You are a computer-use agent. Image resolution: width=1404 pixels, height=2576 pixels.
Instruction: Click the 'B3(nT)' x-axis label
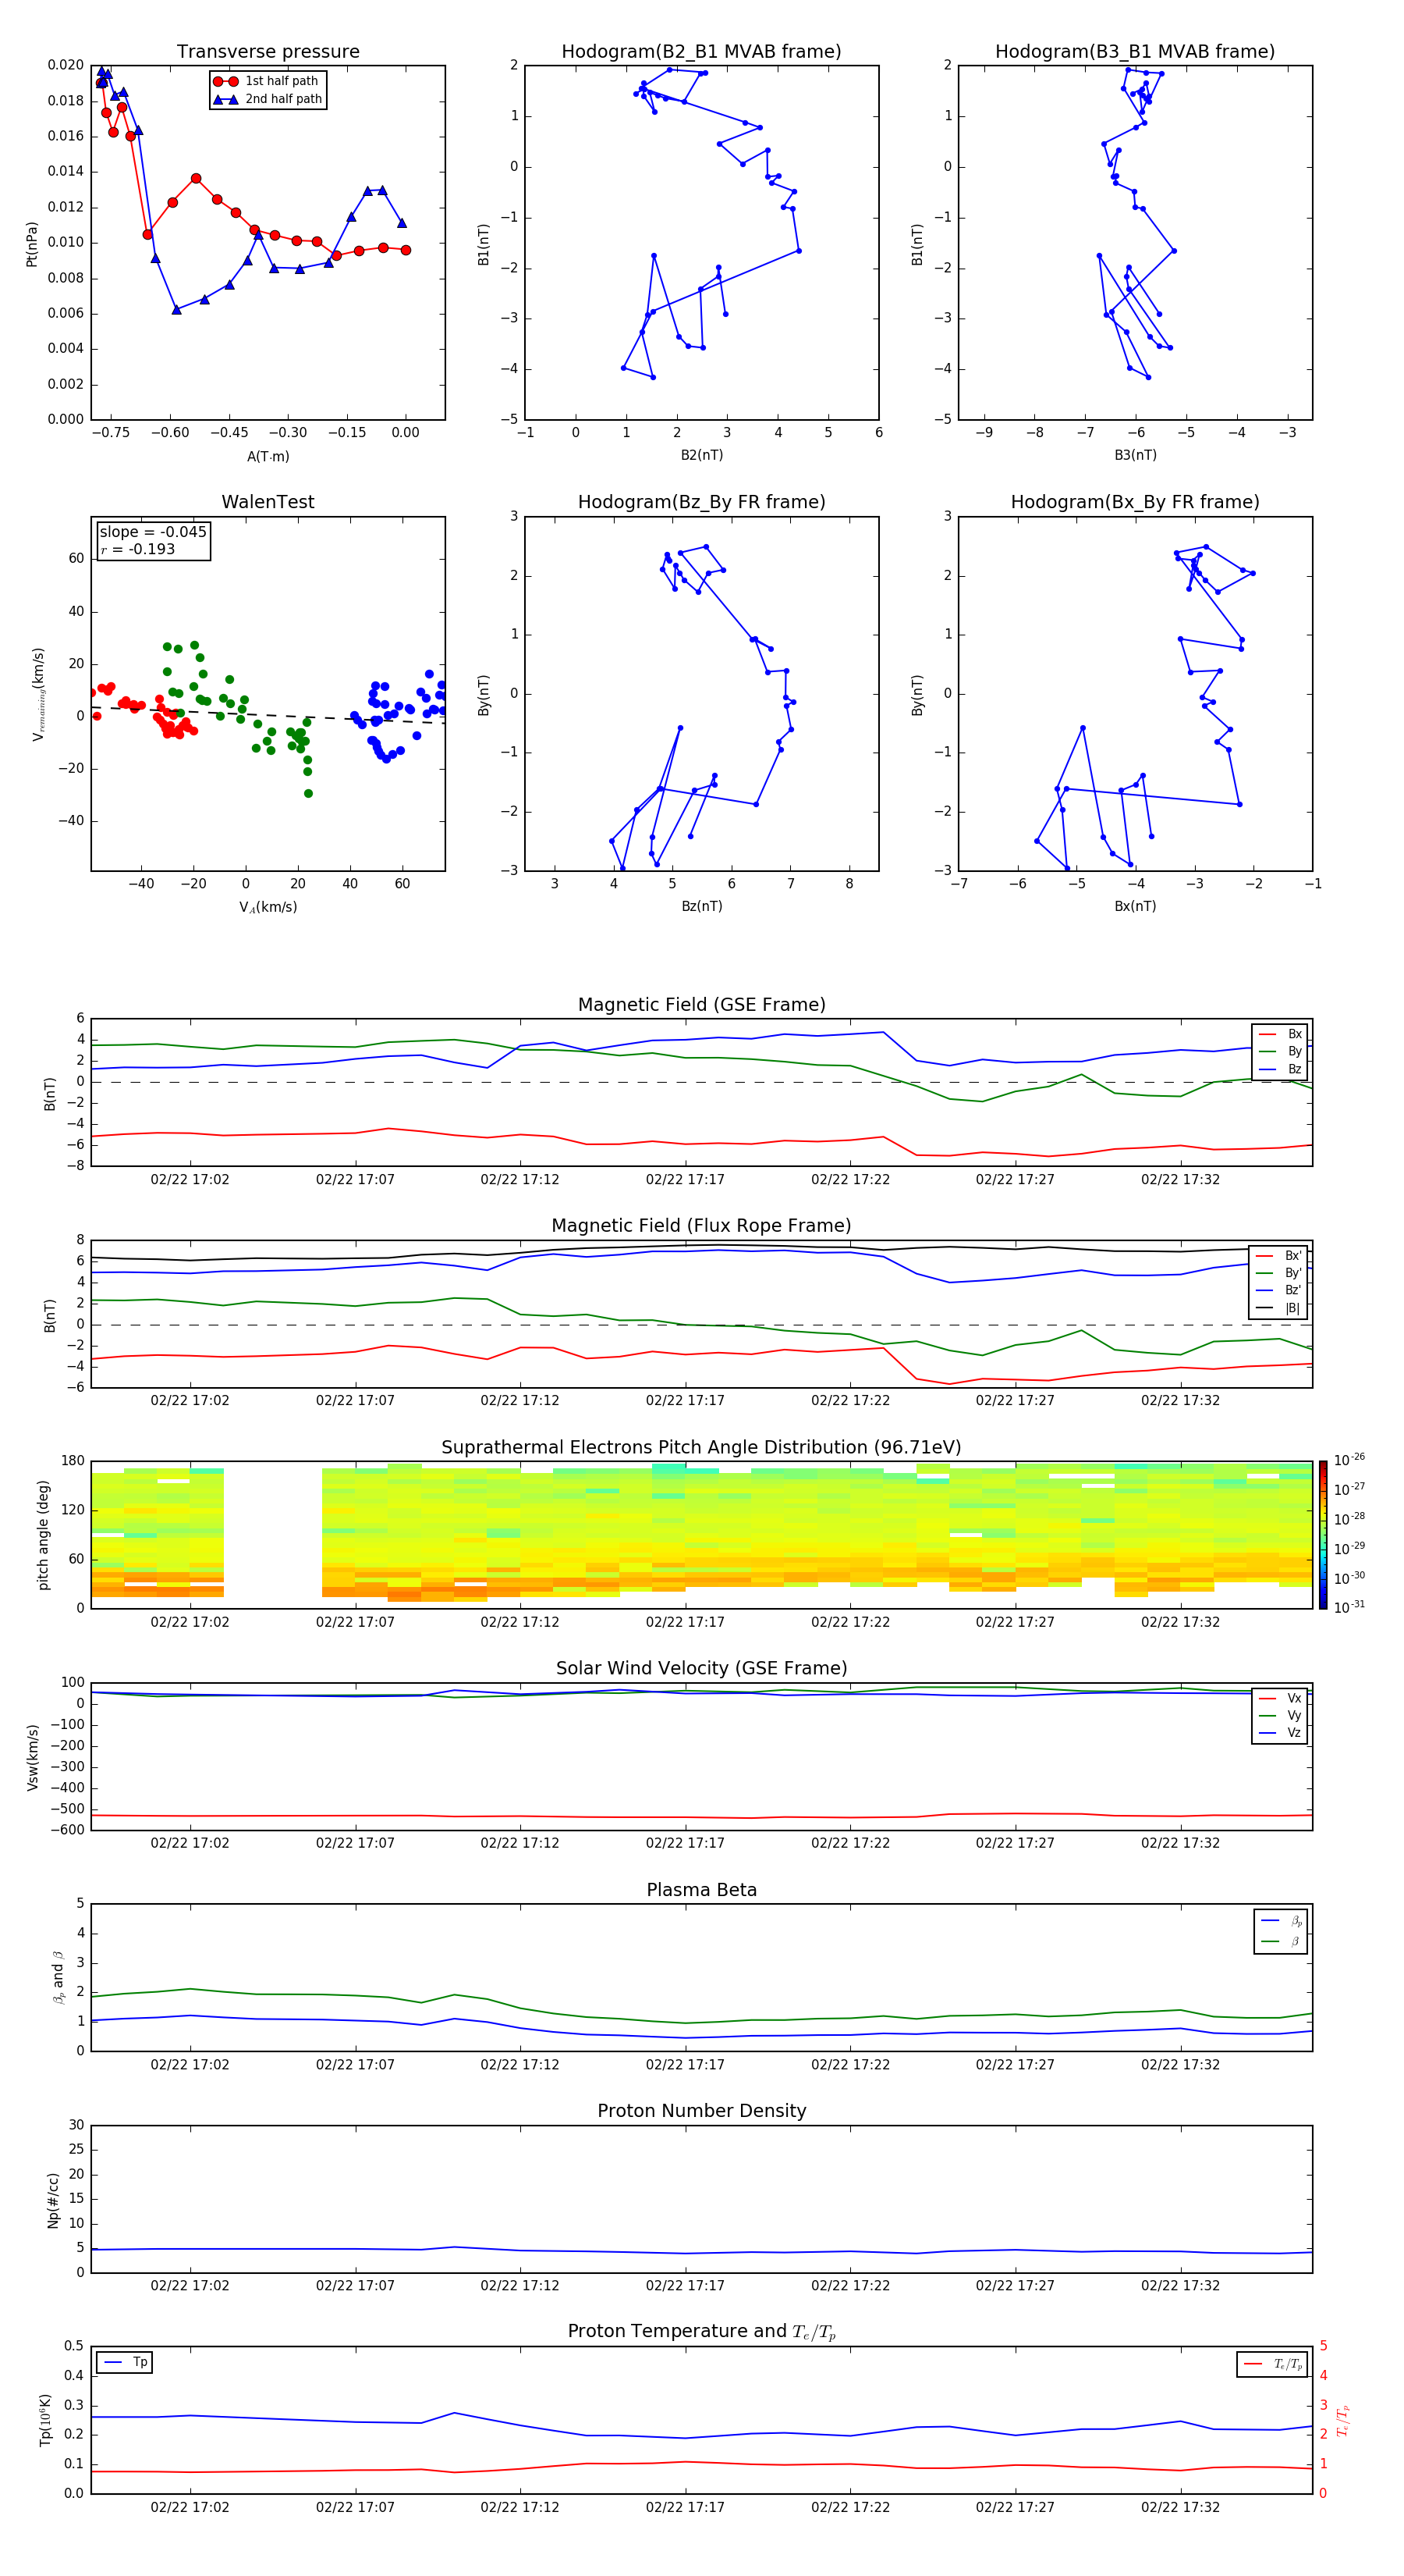[x=1135, y=455]
